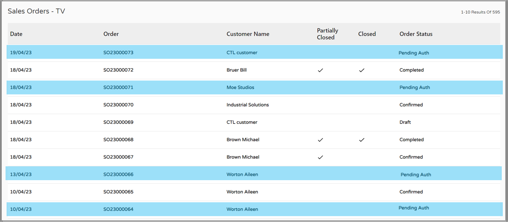Click the Closed checkmark for SO23000068
Viewport: 508px width, 222px height.
(362, 140)
